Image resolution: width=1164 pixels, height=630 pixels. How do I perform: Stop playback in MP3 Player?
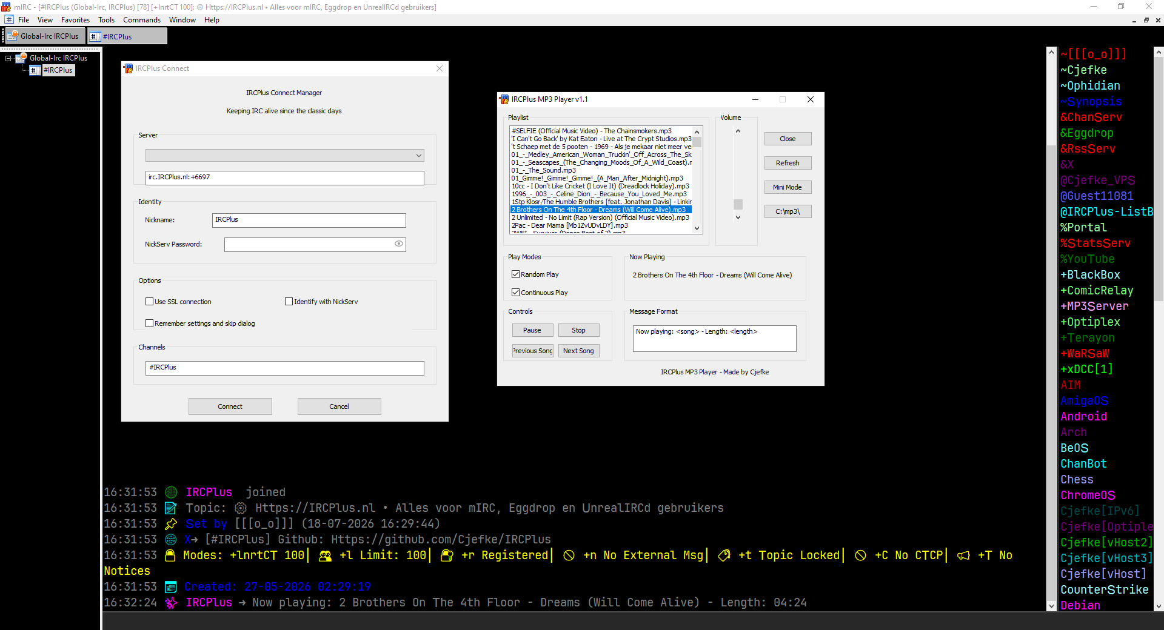[x=579, y=330]
